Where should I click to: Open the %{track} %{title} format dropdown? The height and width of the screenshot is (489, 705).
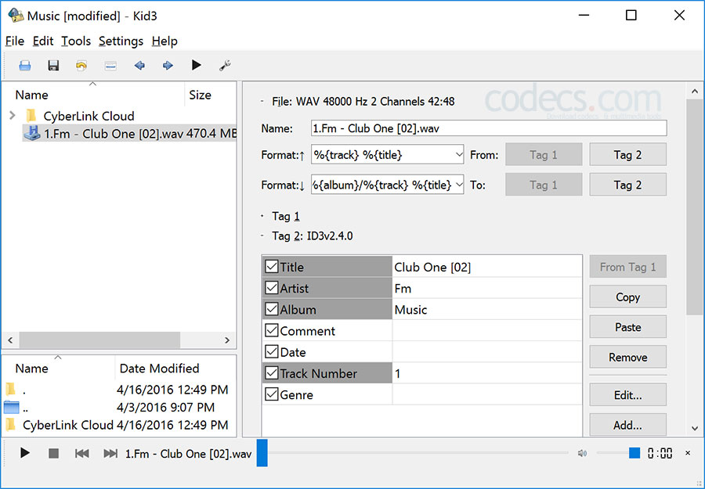pyautogui.click(x=458, y=155)
